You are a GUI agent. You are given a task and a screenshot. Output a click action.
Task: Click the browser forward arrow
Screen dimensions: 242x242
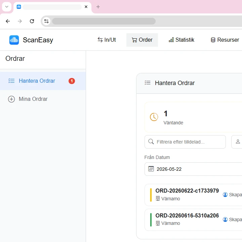[20, 21]
